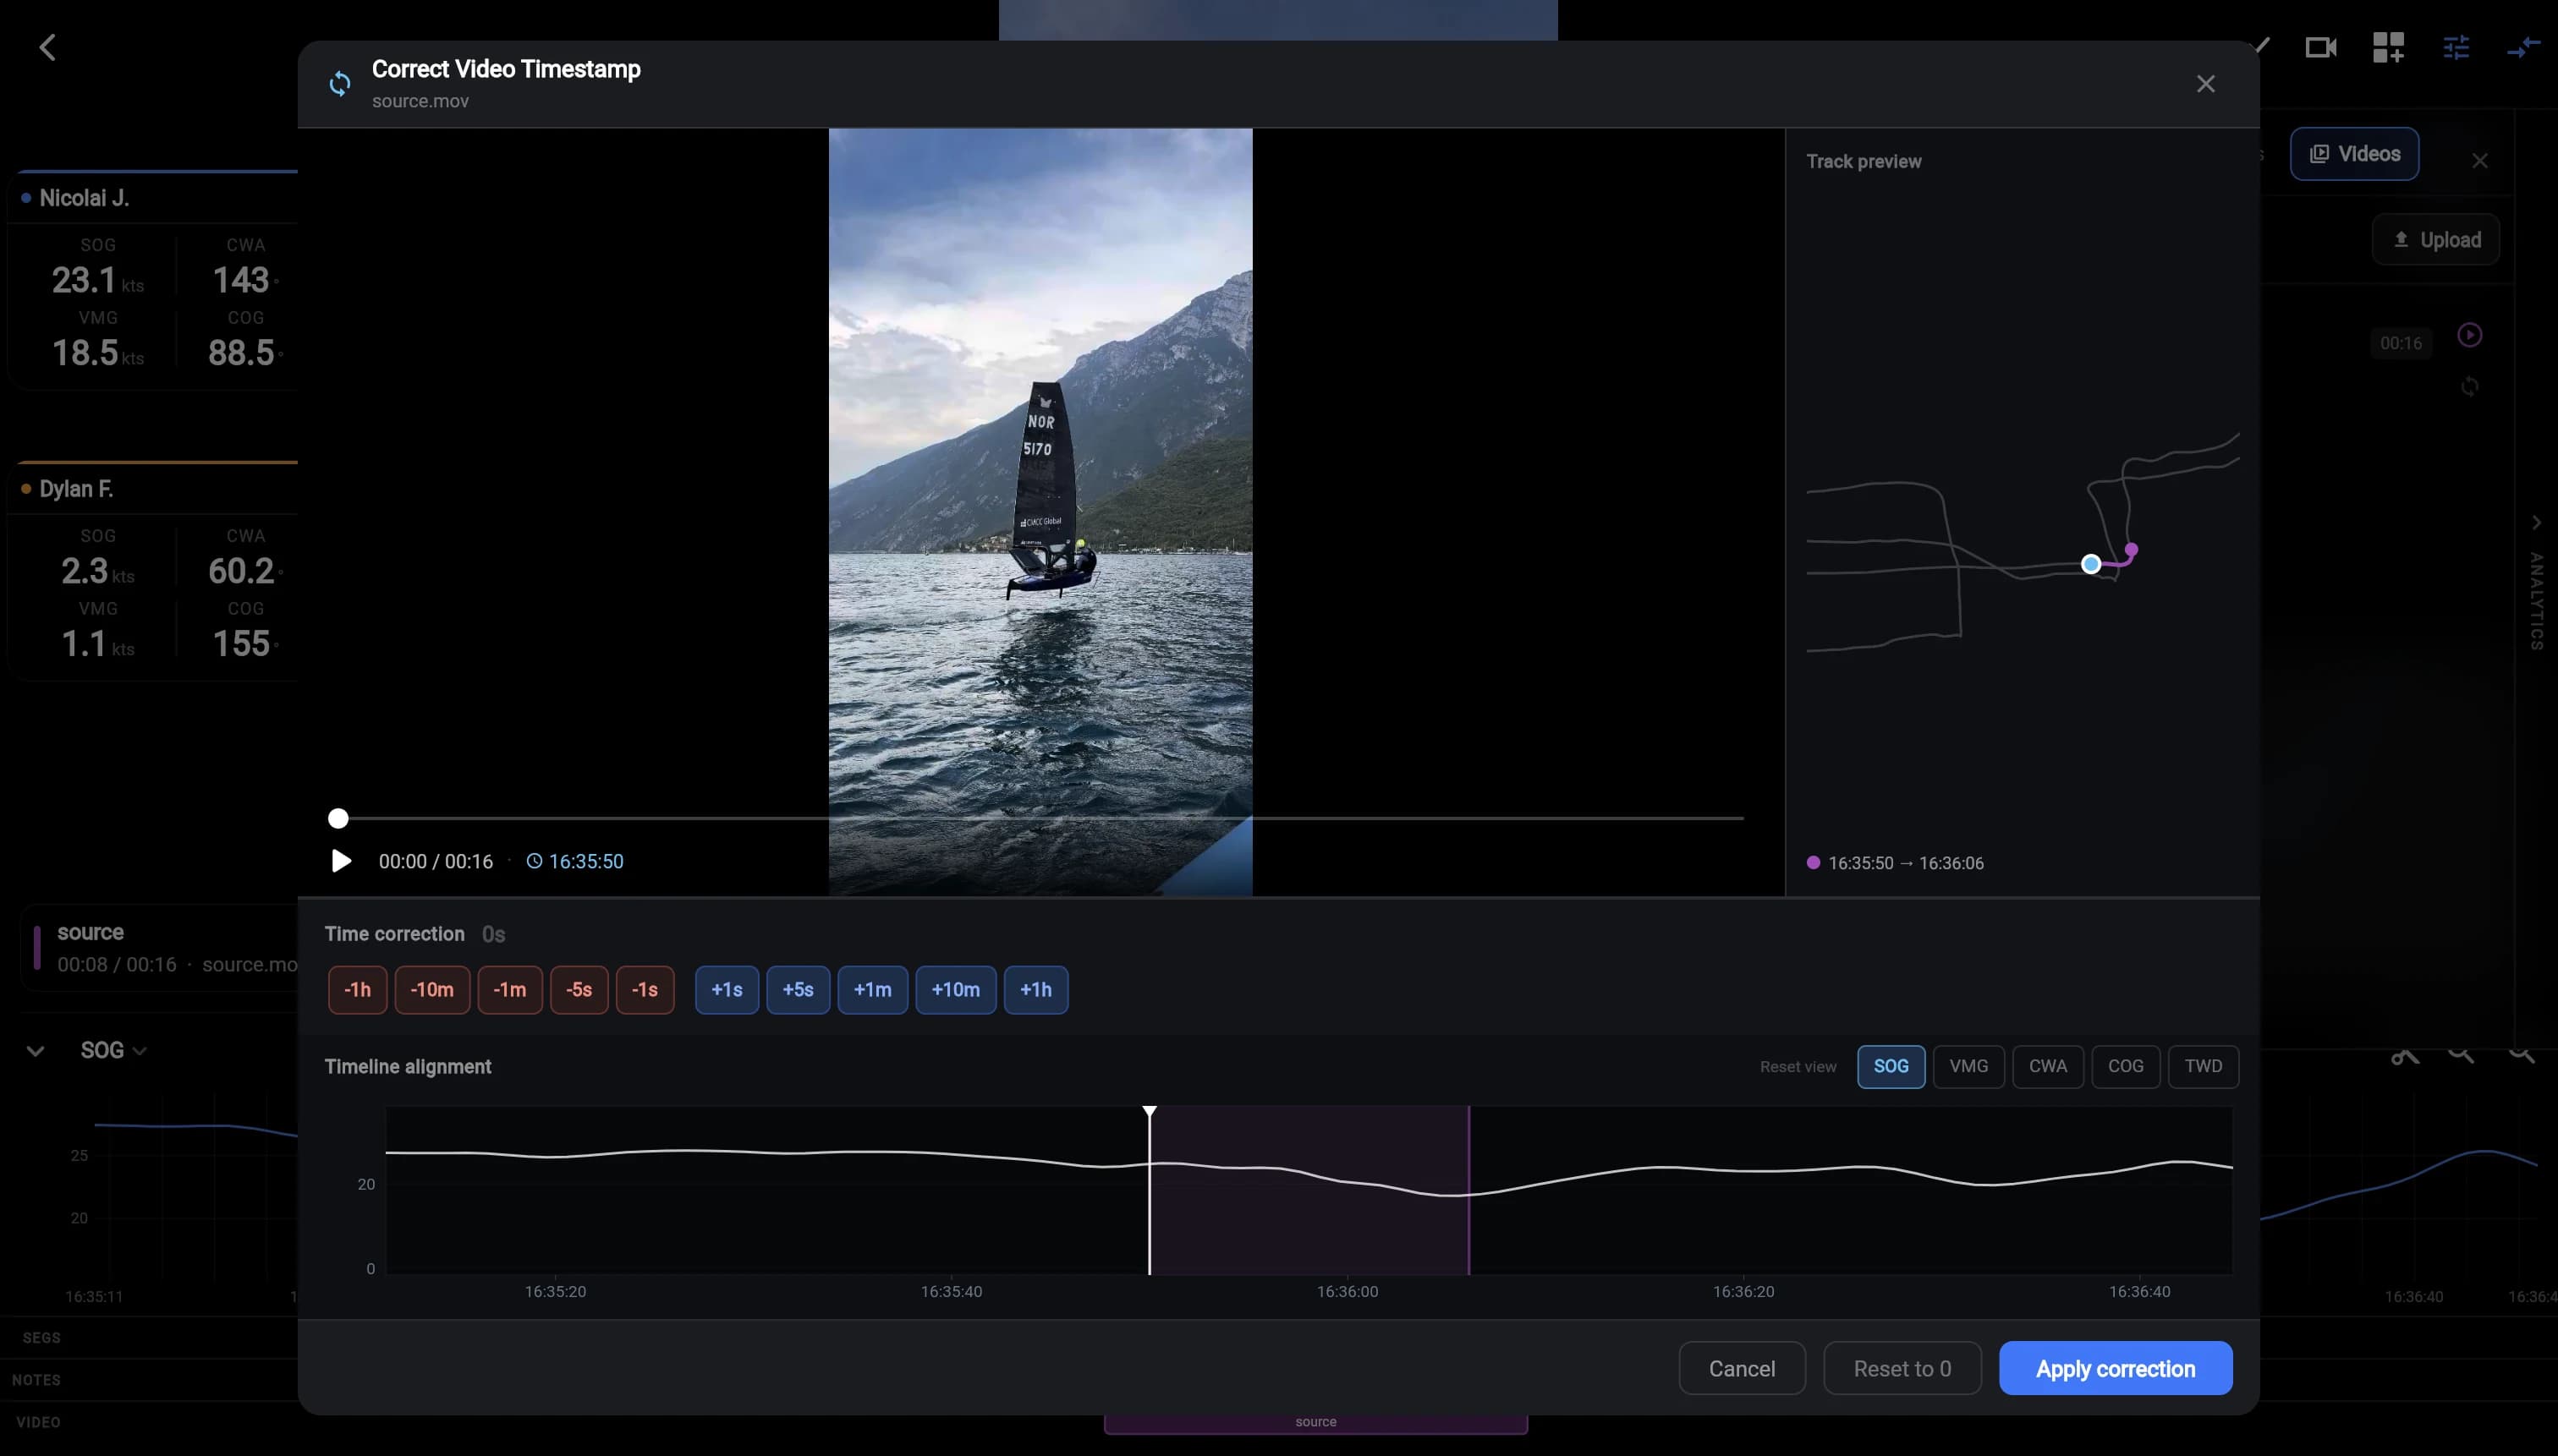
Task: Click the purple play circle next to 00:16
Action: pos(2469,335)
